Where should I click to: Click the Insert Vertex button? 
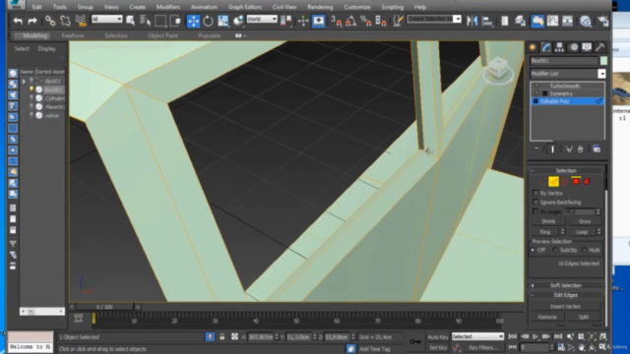[565, 306]
